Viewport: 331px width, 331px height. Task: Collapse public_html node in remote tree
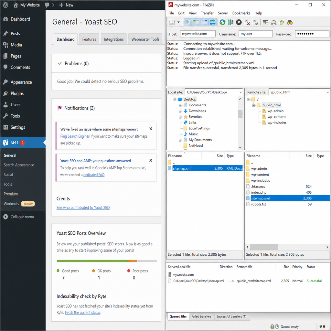click(253, 105)
